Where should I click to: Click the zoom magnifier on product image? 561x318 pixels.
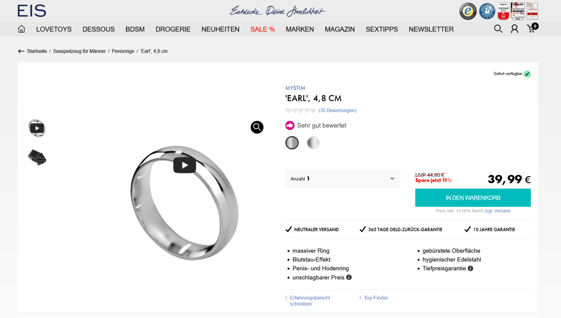point(257,127)
